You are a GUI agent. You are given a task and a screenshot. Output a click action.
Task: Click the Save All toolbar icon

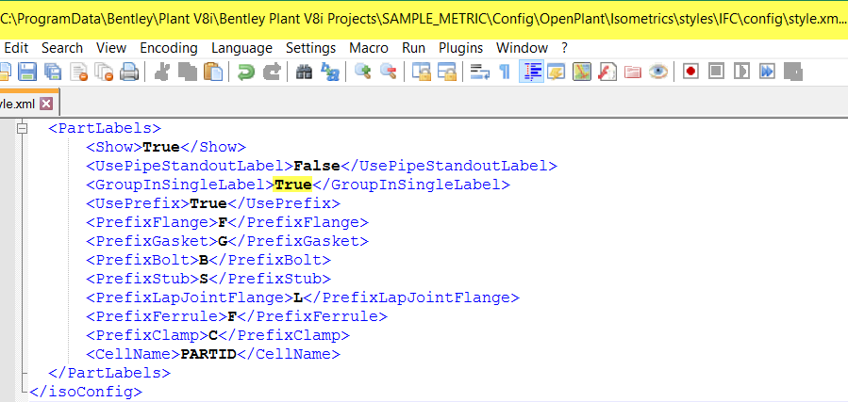tap(53, 72)
